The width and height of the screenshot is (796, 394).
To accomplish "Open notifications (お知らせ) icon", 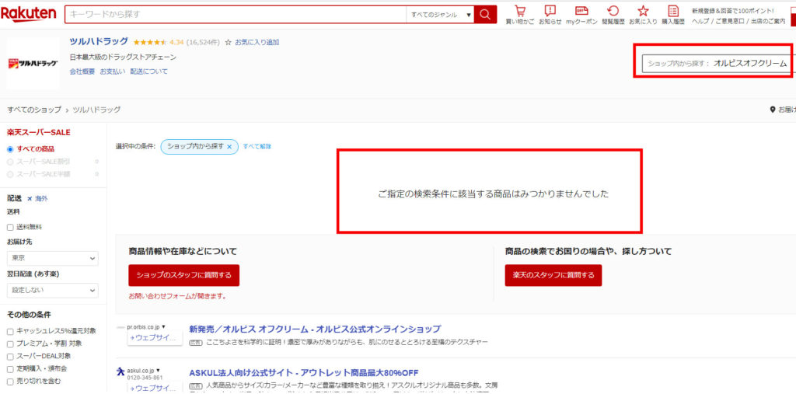I will (x=550, y=15).
